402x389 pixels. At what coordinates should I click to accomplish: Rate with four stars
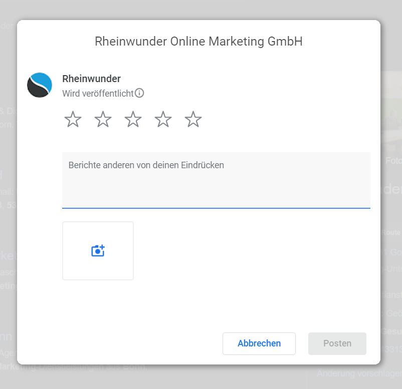[163, 119]
